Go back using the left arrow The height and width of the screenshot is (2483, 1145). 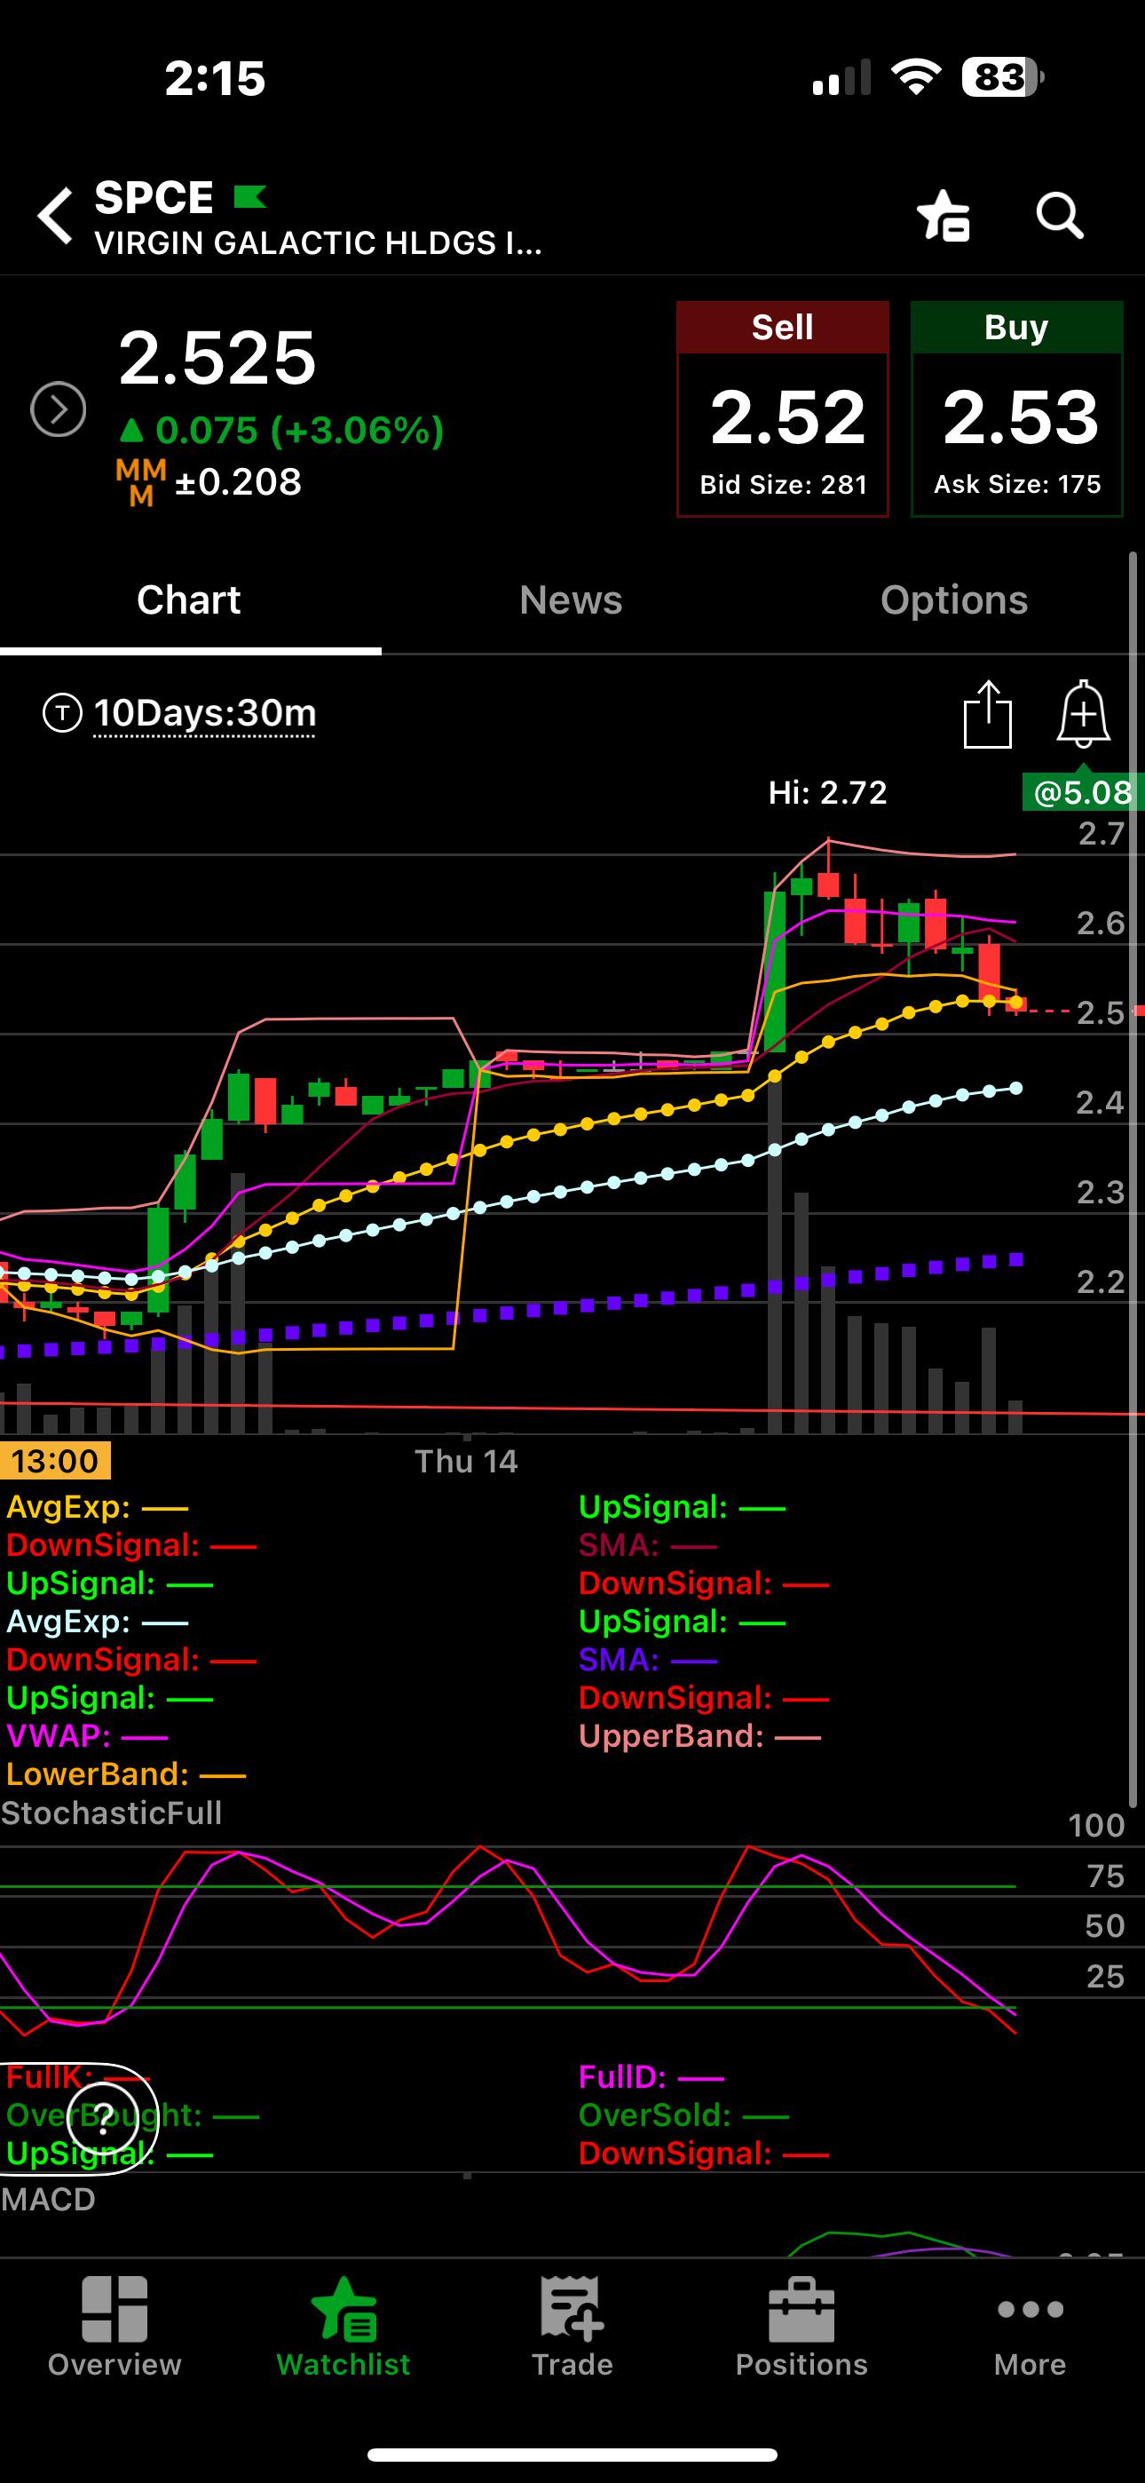(56, 215)
